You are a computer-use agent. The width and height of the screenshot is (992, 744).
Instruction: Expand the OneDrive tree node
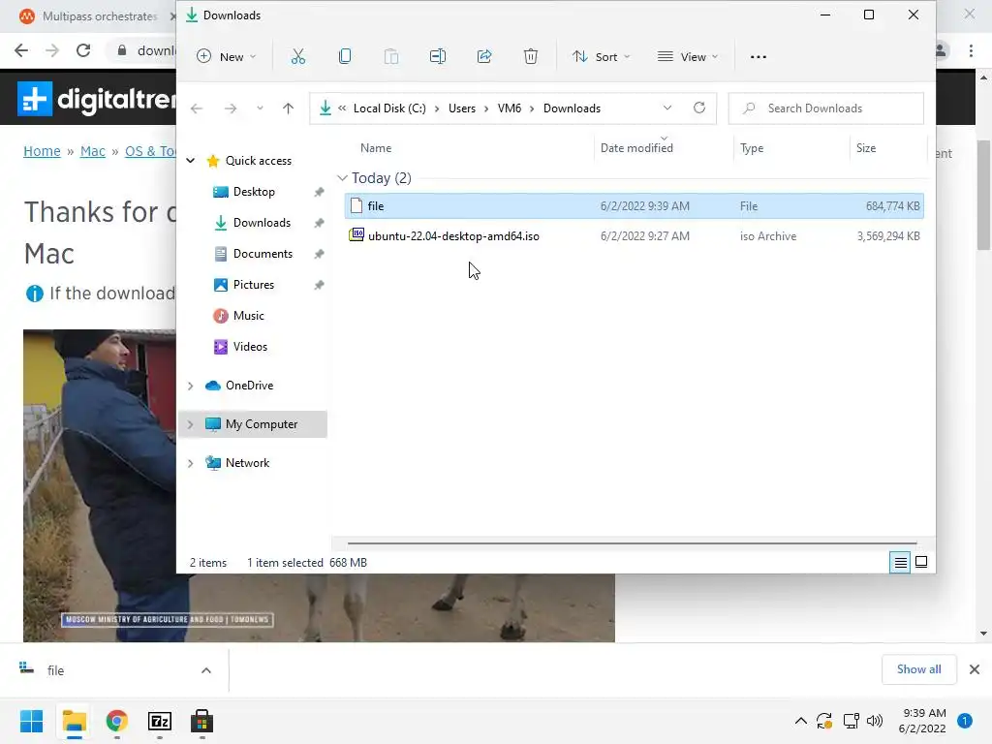tap(191, 386)
